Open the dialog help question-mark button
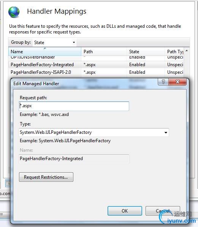Viewport: 198px width, 227px height. [x=163, y=82]
